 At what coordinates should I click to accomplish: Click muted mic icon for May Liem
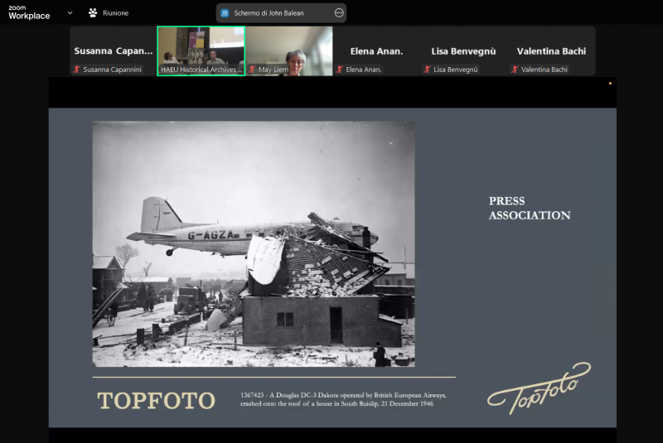[252, 70]
